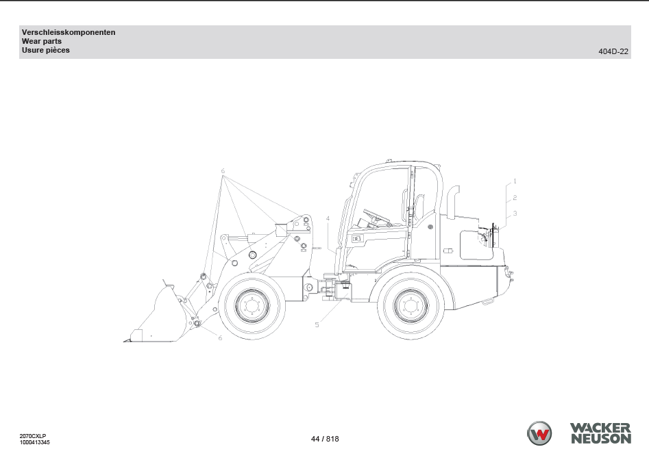Click callout number 3 on the right
Screen dimensions: 649x460
tap(515, 213)
